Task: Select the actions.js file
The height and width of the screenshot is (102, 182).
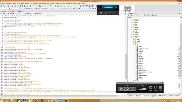Action: 141,79
